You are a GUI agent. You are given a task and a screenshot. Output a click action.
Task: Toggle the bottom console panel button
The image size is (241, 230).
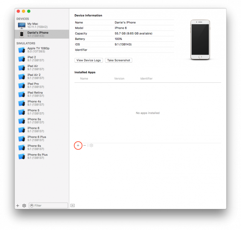coord(73,205)
